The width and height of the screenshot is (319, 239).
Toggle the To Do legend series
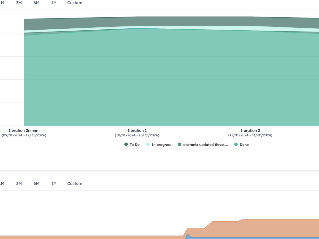pos(132,144)
